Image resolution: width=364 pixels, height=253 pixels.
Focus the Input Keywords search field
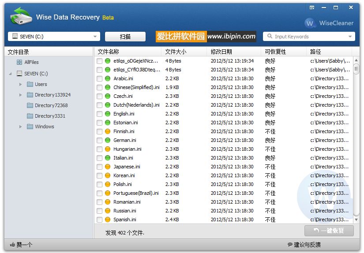point(309,37)
